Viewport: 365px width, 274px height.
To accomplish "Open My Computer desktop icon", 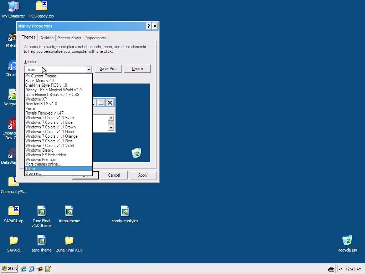I will pos(14,9).
